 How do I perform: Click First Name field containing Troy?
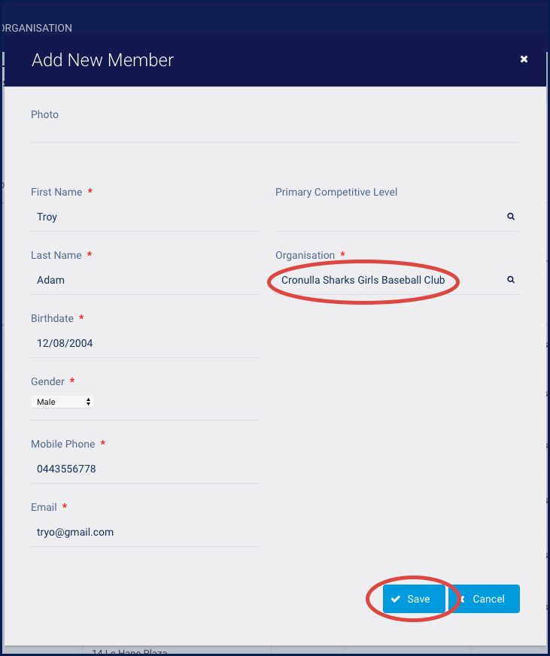click(x=144, y=217)
